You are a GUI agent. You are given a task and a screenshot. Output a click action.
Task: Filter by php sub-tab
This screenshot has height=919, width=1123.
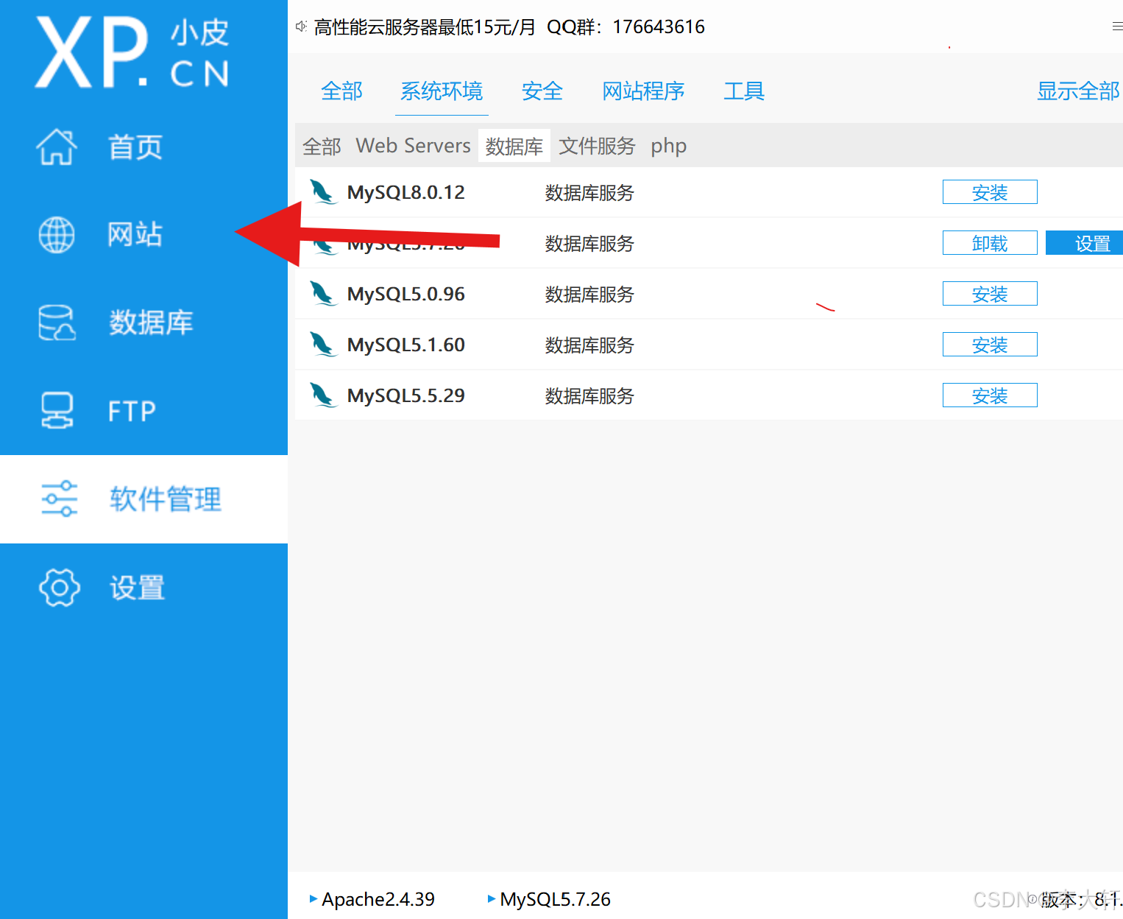coord(668,147)
